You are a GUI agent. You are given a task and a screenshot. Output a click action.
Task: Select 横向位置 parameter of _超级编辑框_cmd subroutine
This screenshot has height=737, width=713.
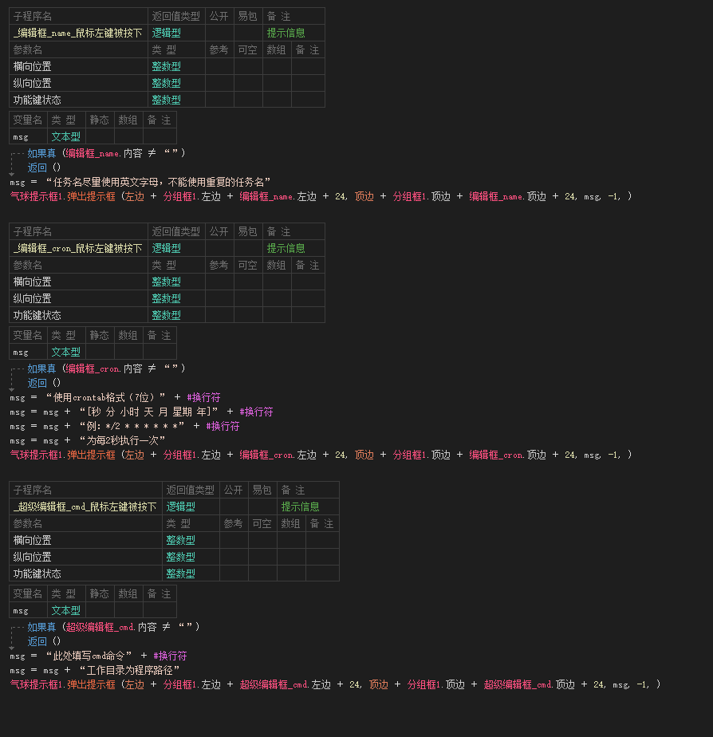coord(32,540)
